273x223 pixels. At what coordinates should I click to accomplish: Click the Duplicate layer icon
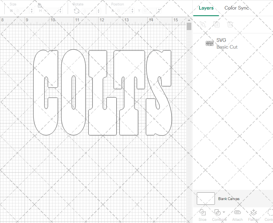coord(216,24)
